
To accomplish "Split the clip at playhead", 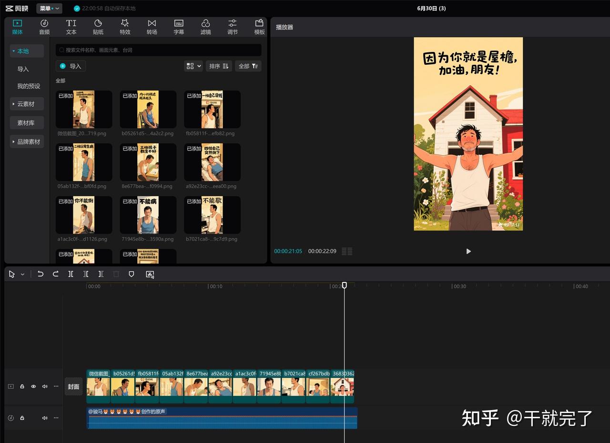I will point(71,274).
